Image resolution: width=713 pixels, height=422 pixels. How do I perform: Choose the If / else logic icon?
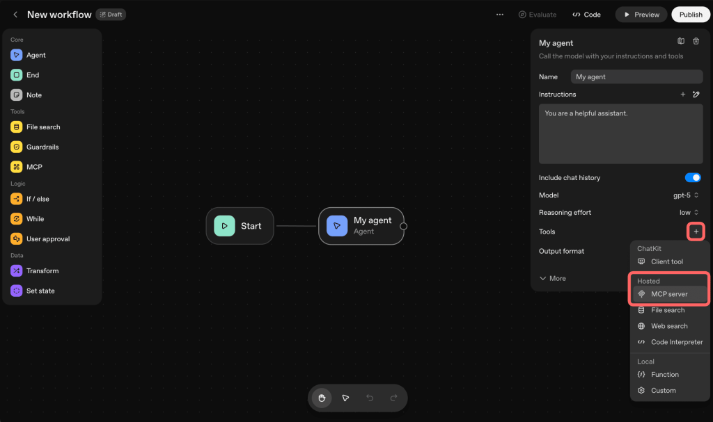[x=16, y=199]
